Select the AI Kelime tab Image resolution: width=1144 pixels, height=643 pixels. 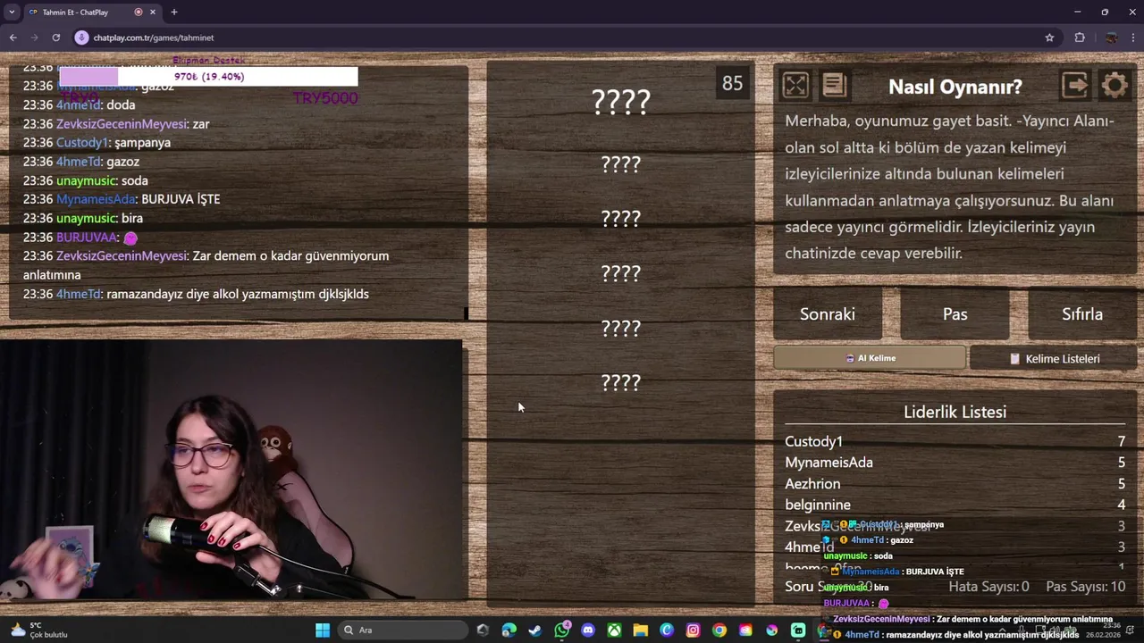[x=870, y=358]
